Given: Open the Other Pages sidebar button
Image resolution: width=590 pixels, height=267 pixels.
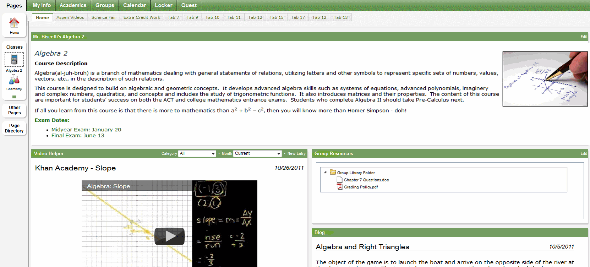Looking at the screenshot, I should (14, 110).
